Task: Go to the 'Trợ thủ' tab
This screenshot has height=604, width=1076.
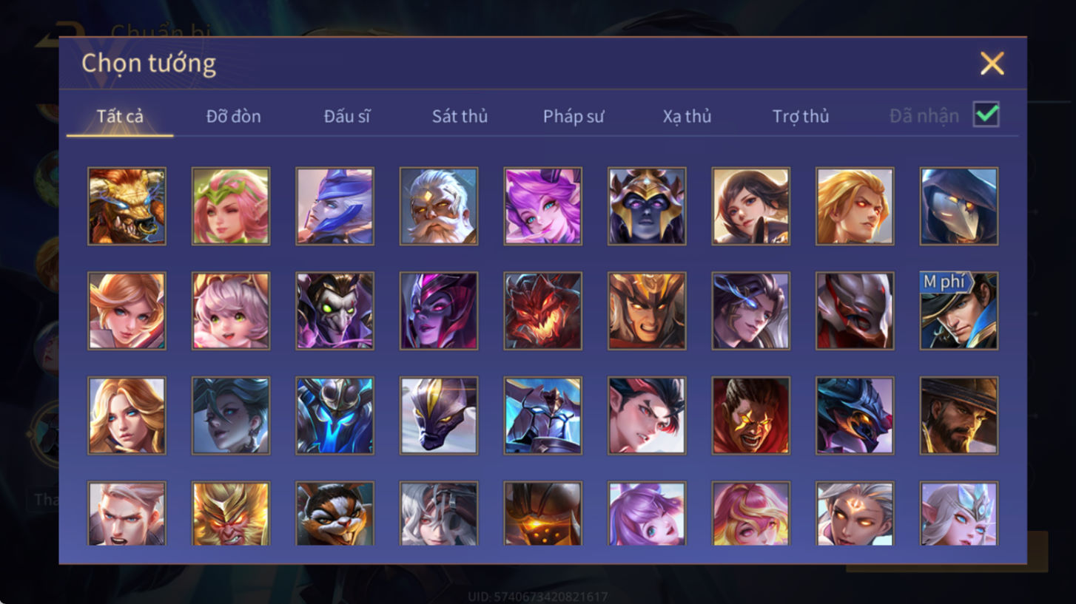Action: pyautogui.click(x=801, y=116)
